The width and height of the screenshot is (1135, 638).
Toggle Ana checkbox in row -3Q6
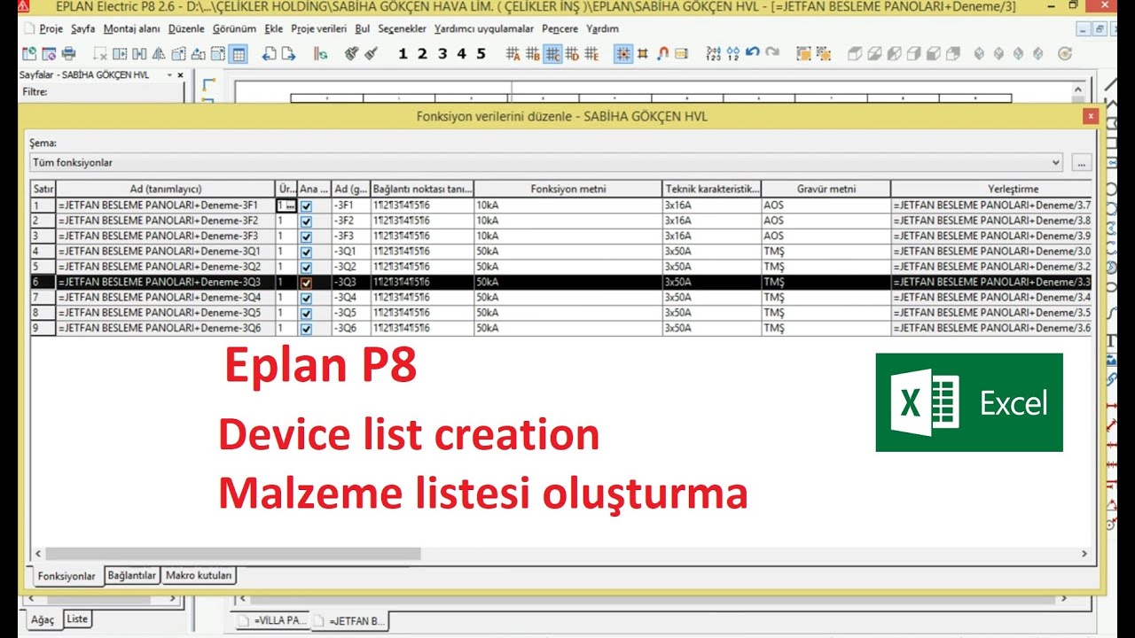point(306,328)
